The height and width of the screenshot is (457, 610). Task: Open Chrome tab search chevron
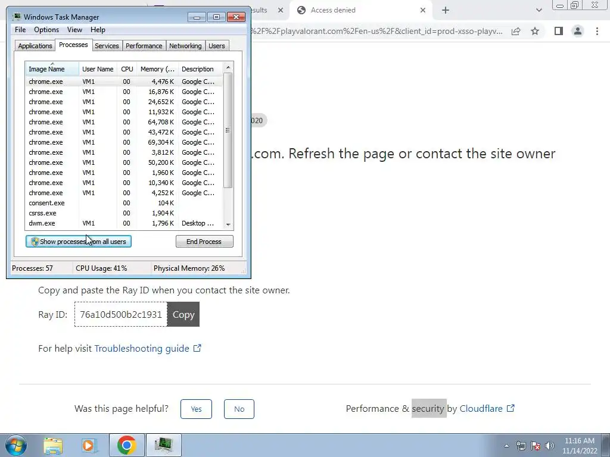tap(539, 10)
